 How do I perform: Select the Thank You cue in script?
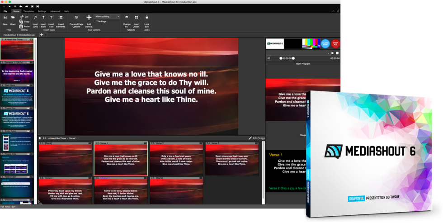click(17, 118)
